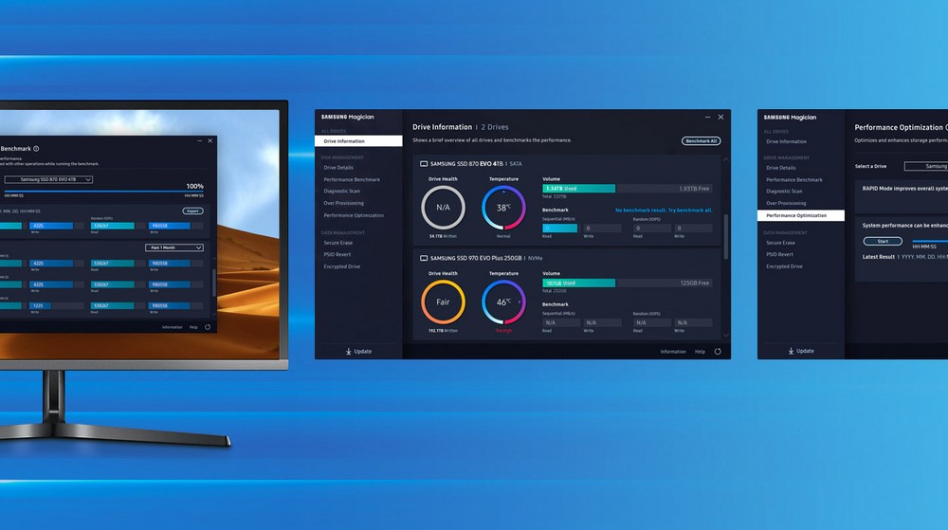
Task: Open Over Provisioning in the Drive Information window sidebar
Action: (x=343, y=203)
